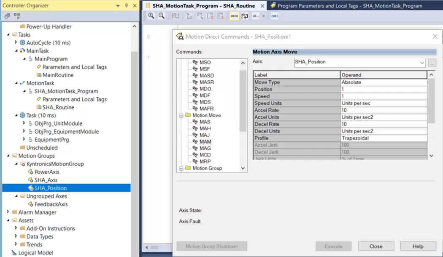Open the arrow beside the 'ab...' icon

pyautogui.click(x=264, y=16)
